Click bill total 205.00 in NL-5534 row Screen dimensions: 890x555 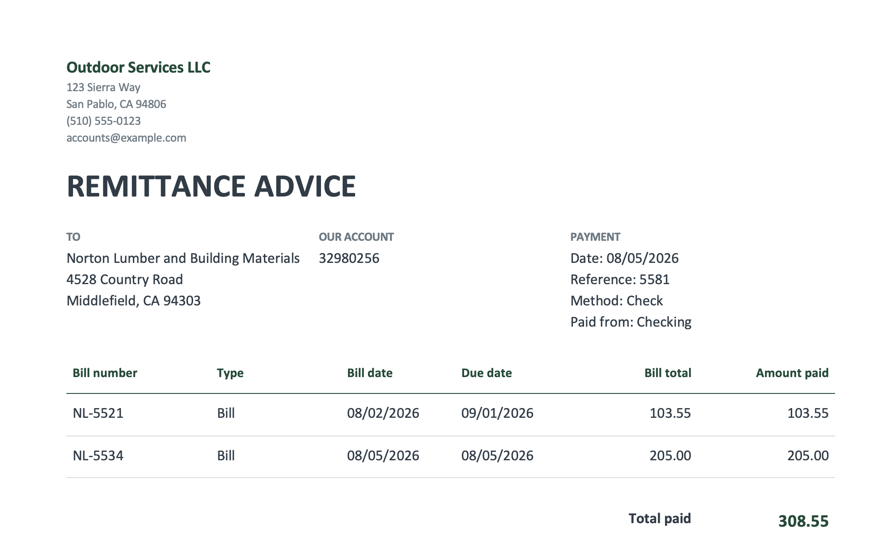tap(670, 455)
